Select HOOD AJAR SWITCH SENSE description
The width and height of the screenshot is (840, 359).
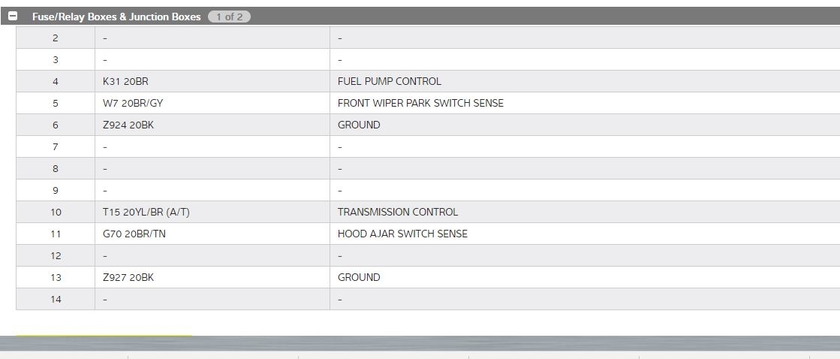click(x=402, y=234)
